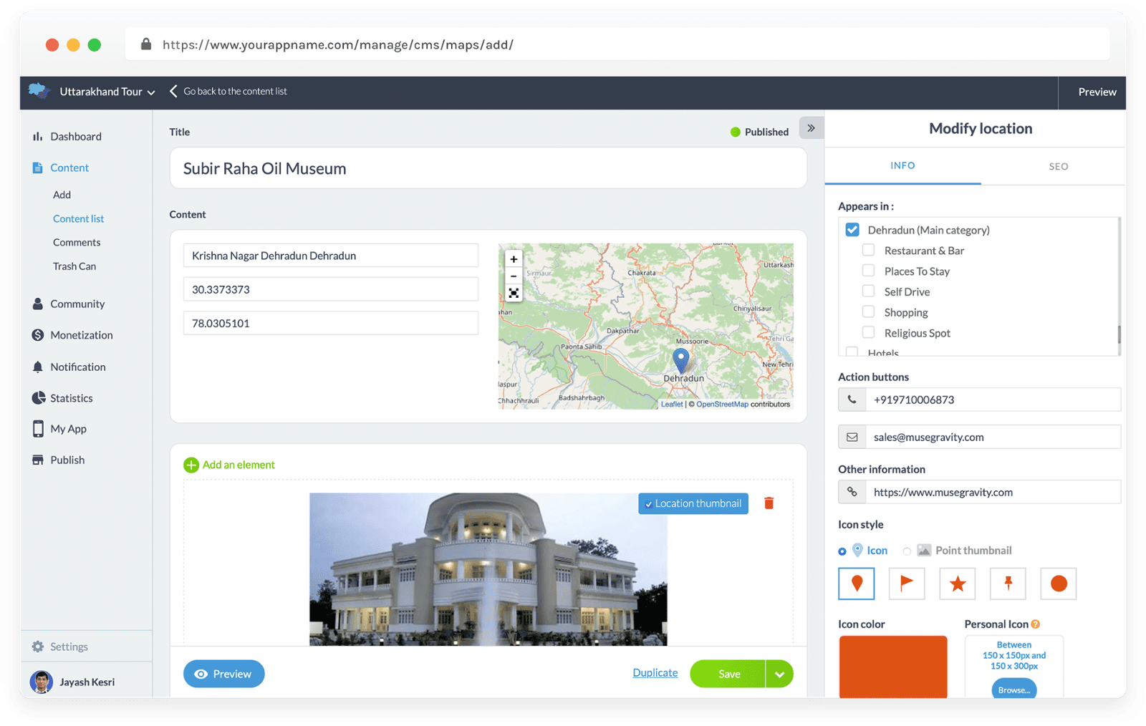The width and height of the screenshot is (1146, 726).
Task: Select the flag icon style
Action: [x=907, y=584]
